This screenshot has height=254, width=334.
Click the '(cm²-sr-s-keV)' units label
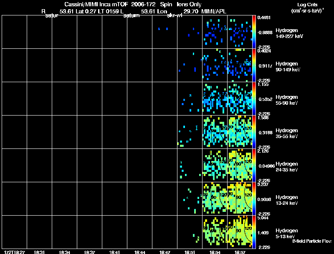(306, 11)
